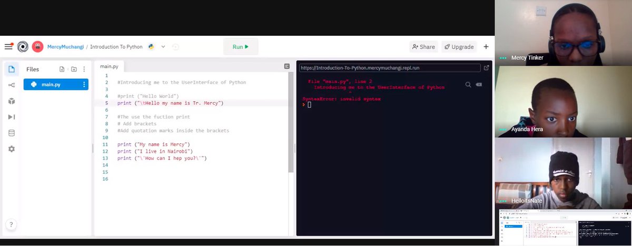Click line 5 print Tr. Mercy code
Viewport: 632px width, 246px height.
coord(170,103)
